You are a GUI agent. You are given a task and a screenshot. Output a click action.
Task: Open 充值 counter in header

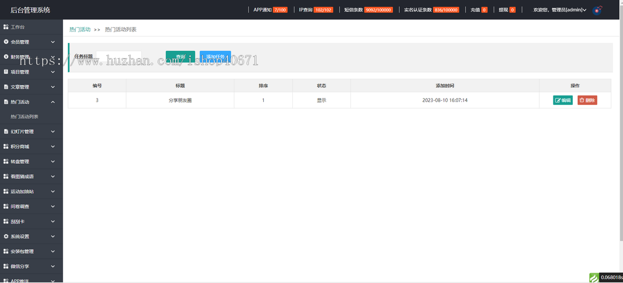479,10
